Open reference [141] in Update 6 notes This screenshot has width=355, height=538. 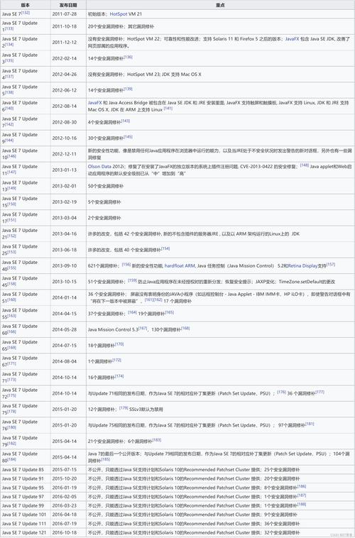(168, 109)
